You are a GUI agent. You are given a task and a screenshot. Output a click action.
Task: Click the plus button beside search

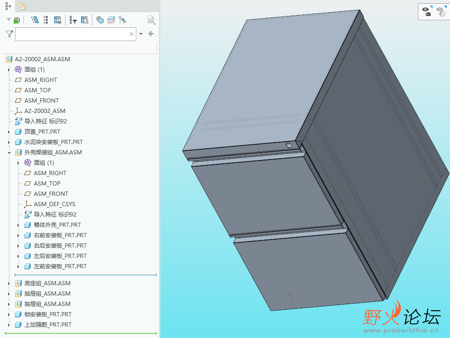150,34
